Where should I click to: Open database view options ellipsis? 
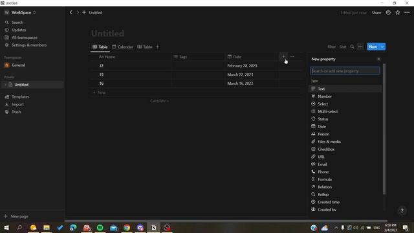(x=360, y=47)
